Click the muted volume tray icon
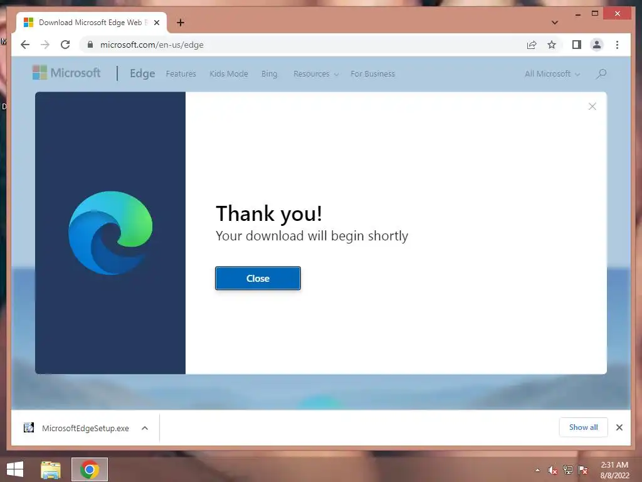642x482 pixels. coord(553,470)
